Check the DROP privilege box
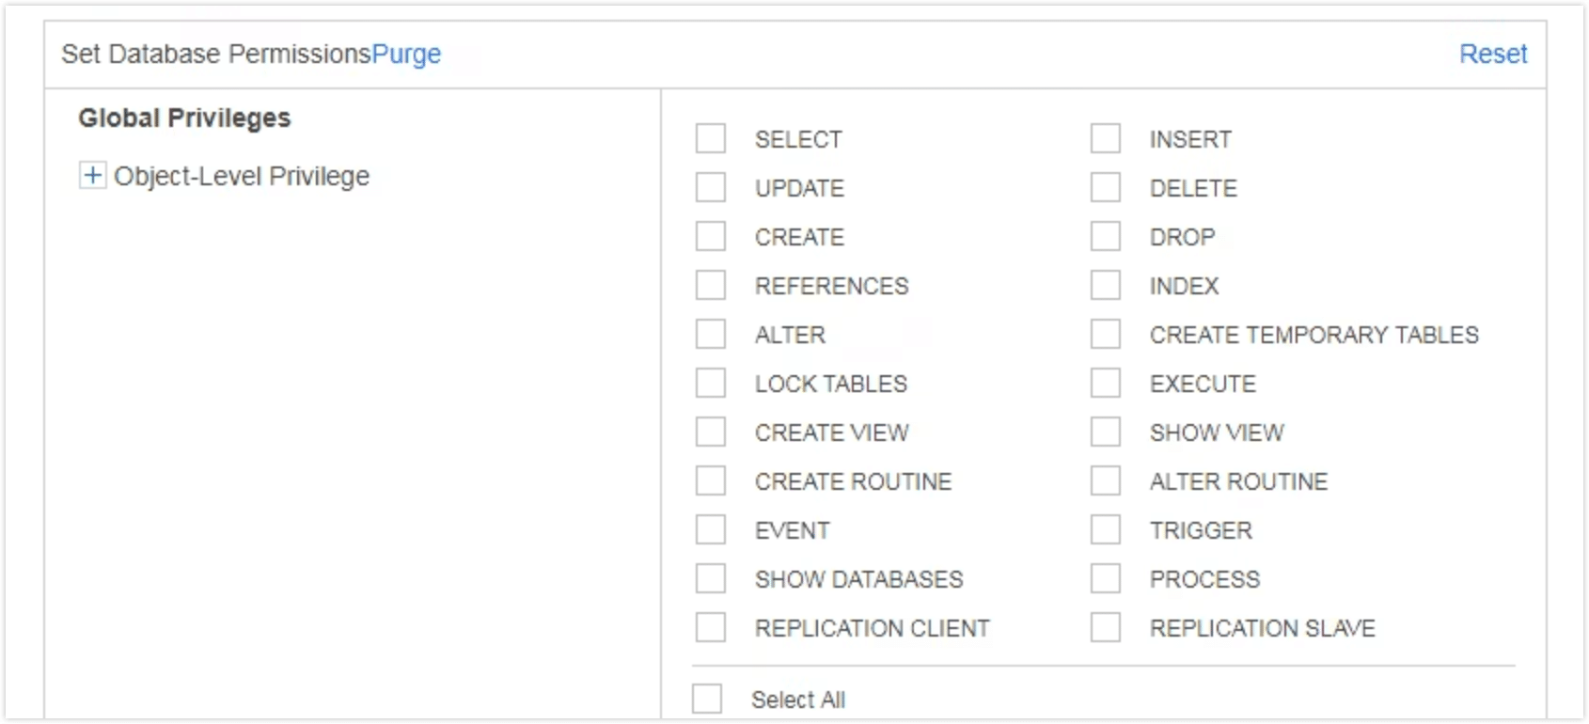The height and width of the screenshot is (724, 1589). point(1106,237)
